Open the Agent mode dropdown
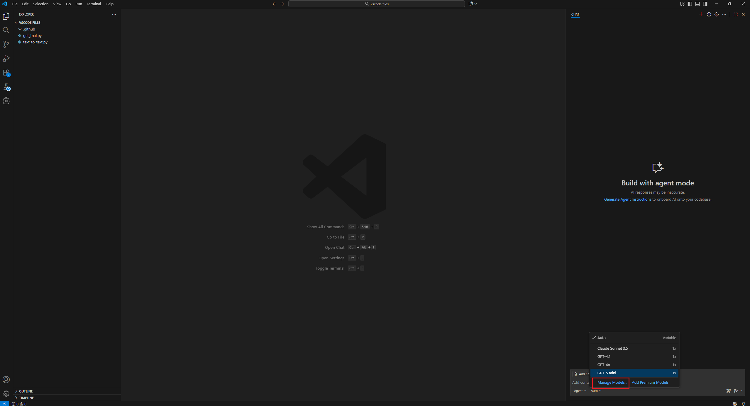The width and height of the screenshot is (750, 406). tap(580, 391)
